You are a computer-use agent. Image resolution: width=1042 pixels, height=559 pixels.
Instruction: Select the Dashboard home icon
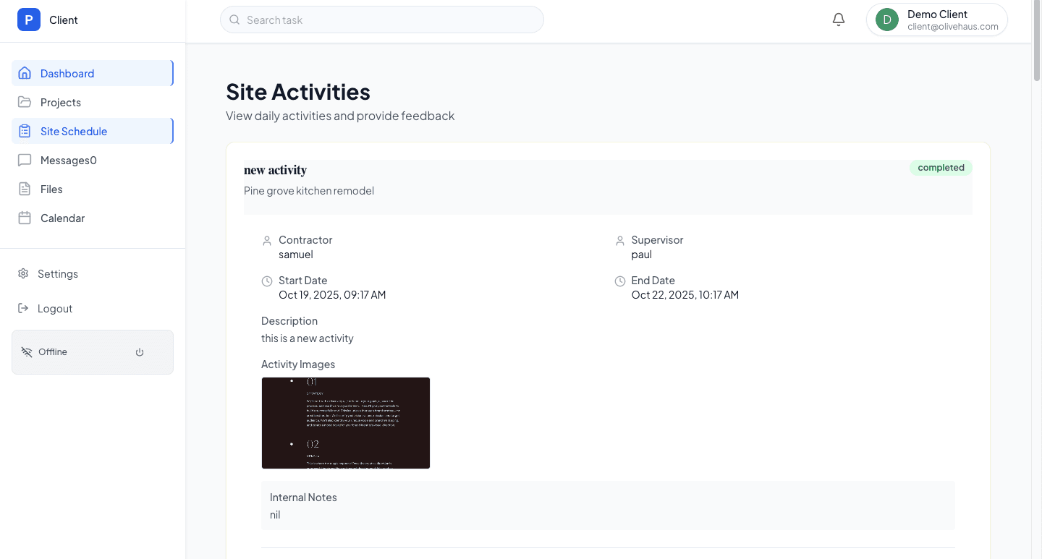(x=25, y=72)
